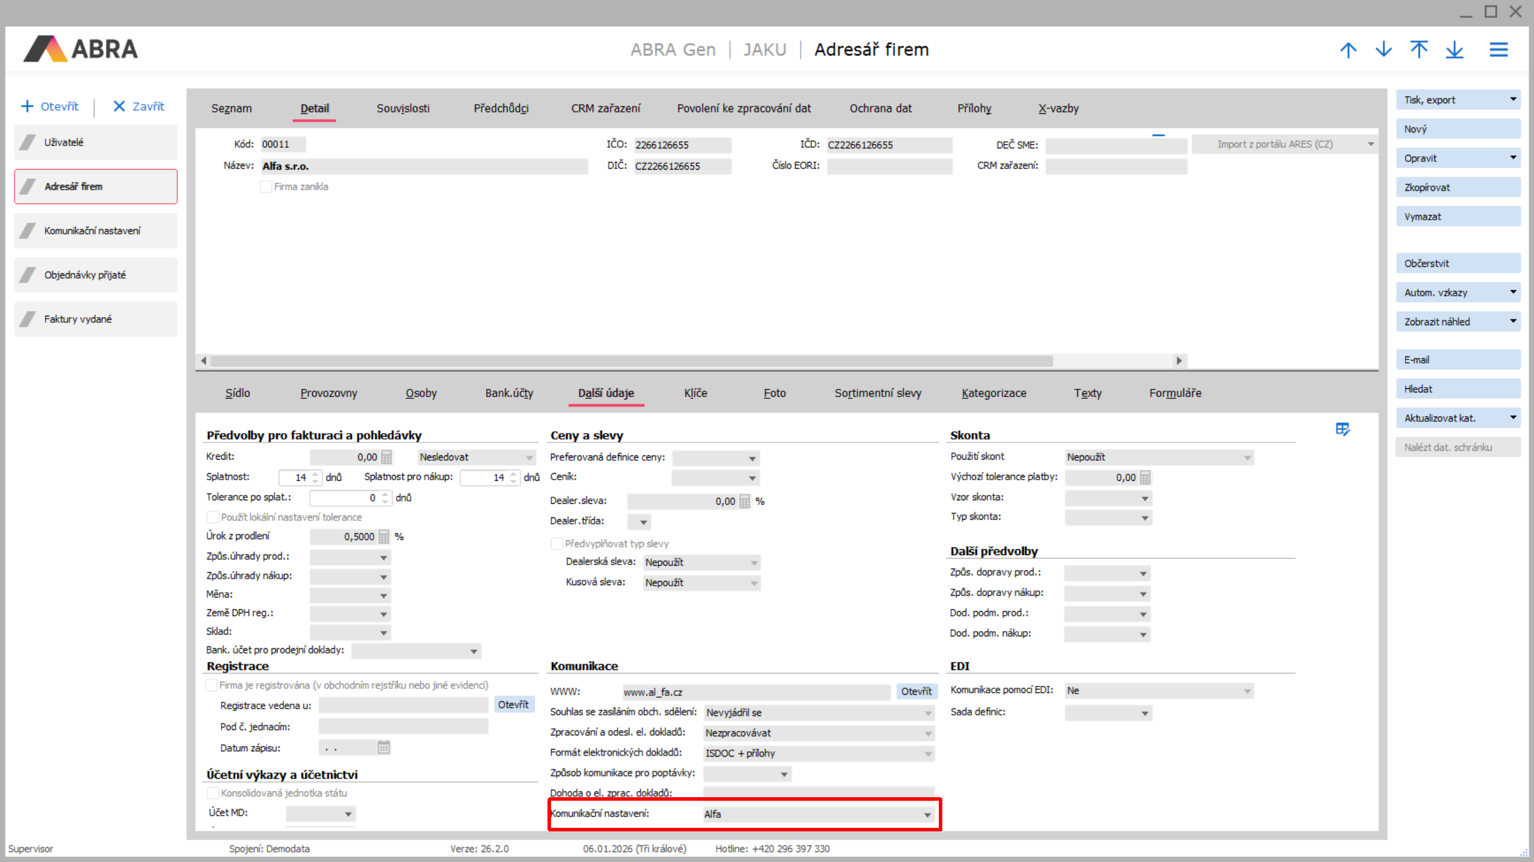Jump to last record arrow icon
The width and height of the screenshot is (1534, 862).
point(1454,50)
